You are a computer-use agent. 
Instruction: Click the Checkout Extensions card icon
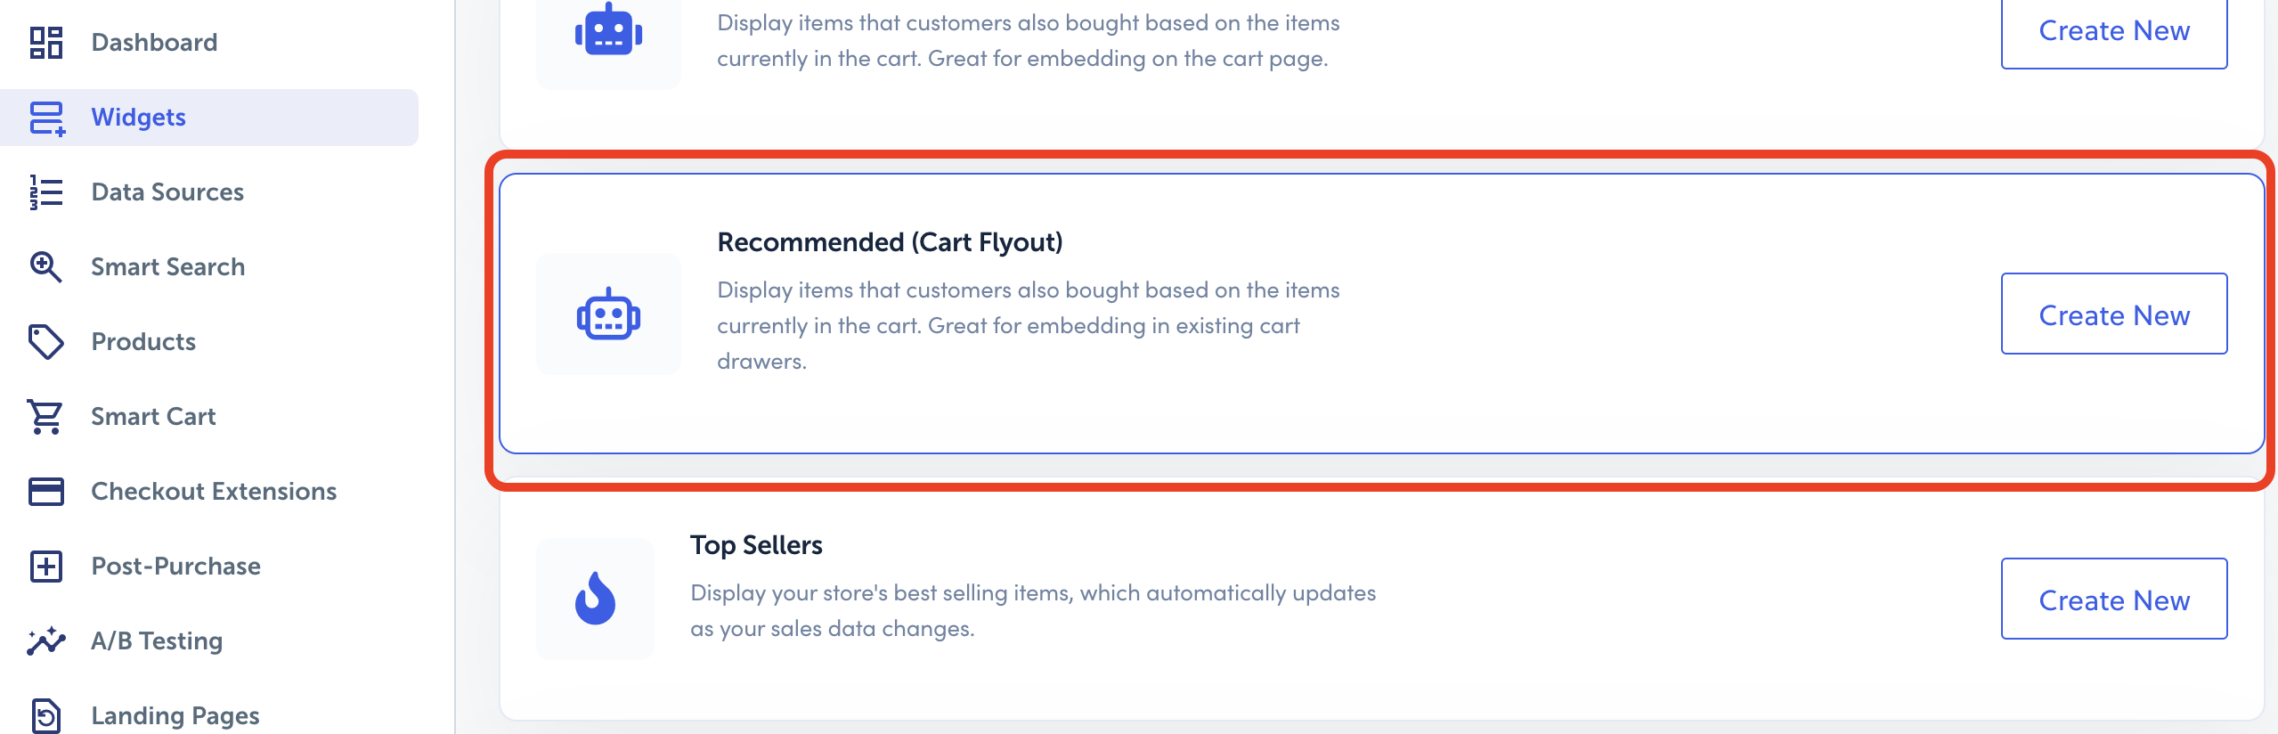pos(46,492)
